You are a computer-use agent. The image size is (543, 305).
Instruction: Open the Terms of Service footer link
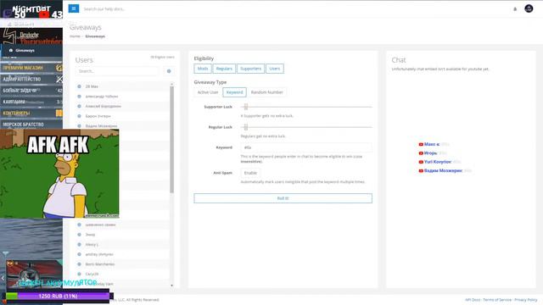(497, 300)
